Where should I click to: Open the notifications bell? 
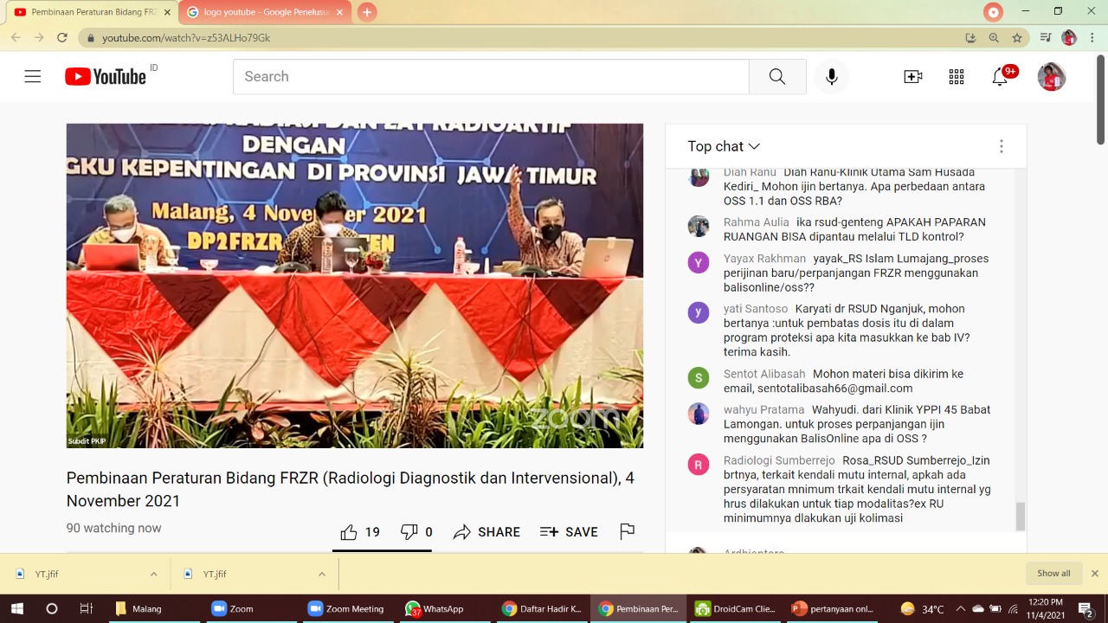(1000, 77)
